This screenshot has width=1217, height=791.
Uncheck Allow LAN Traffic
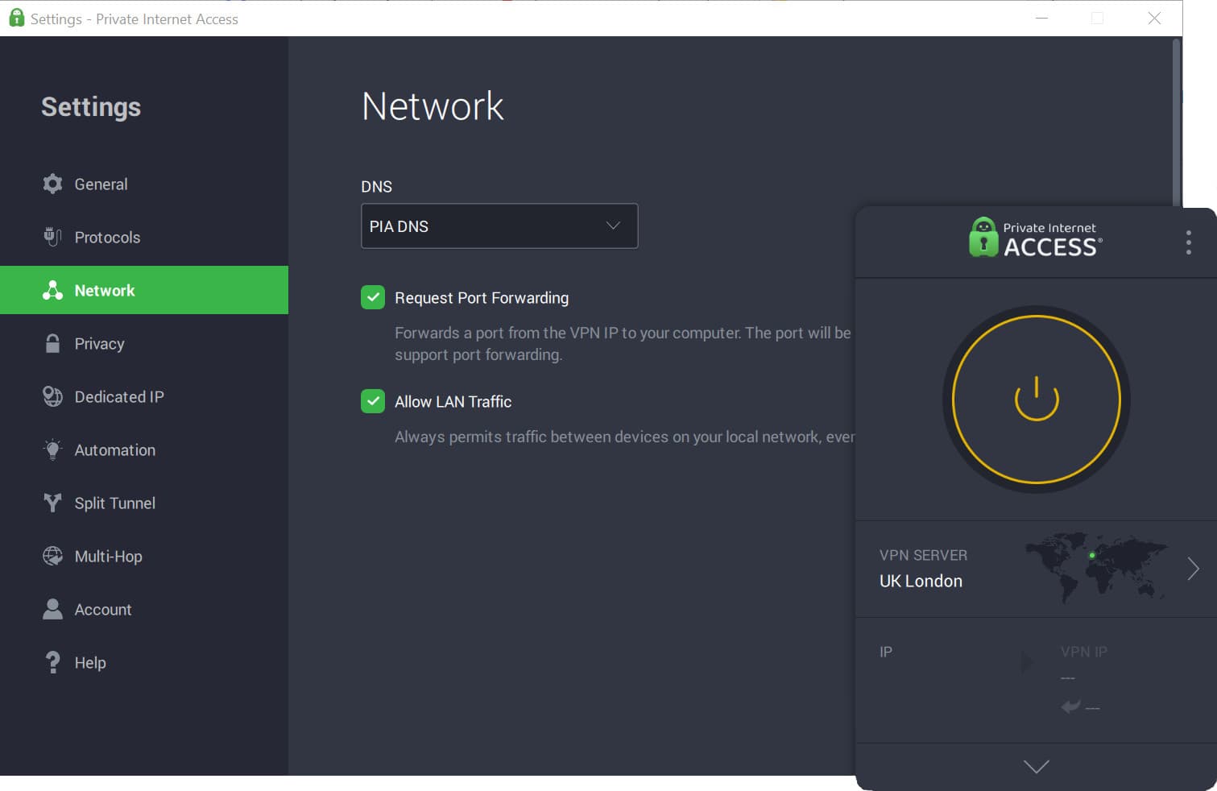pyautogui.click(x=372, y=401)
